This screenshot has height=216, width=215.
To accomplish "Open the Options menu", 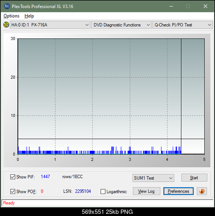I will 11,16.
